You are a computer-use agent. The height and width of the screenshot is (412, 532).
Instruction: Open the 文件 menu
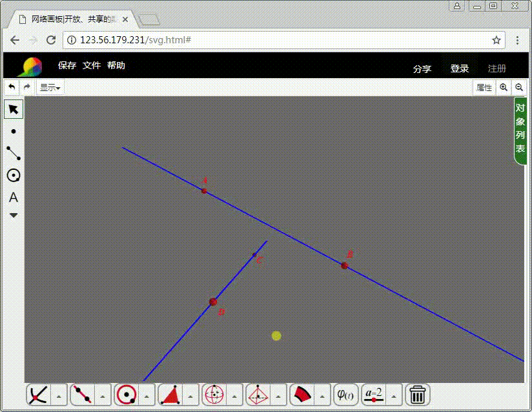92,65
